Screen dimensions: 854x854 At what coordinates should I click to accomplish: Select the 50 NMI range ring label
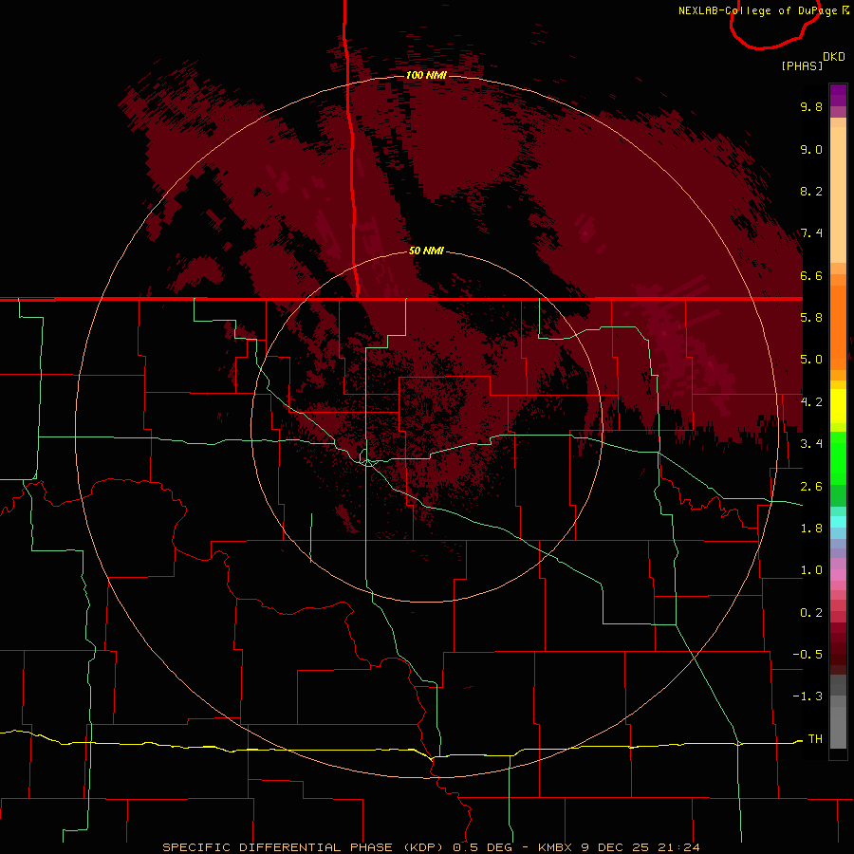click(x=426, y=251)
